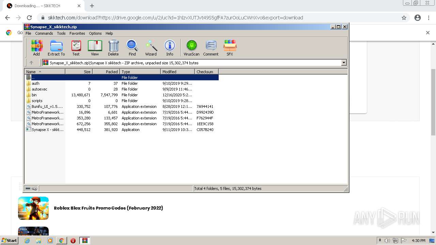
Task: Click the Extract To toolbar icon
Action: [x=56, y=48]
